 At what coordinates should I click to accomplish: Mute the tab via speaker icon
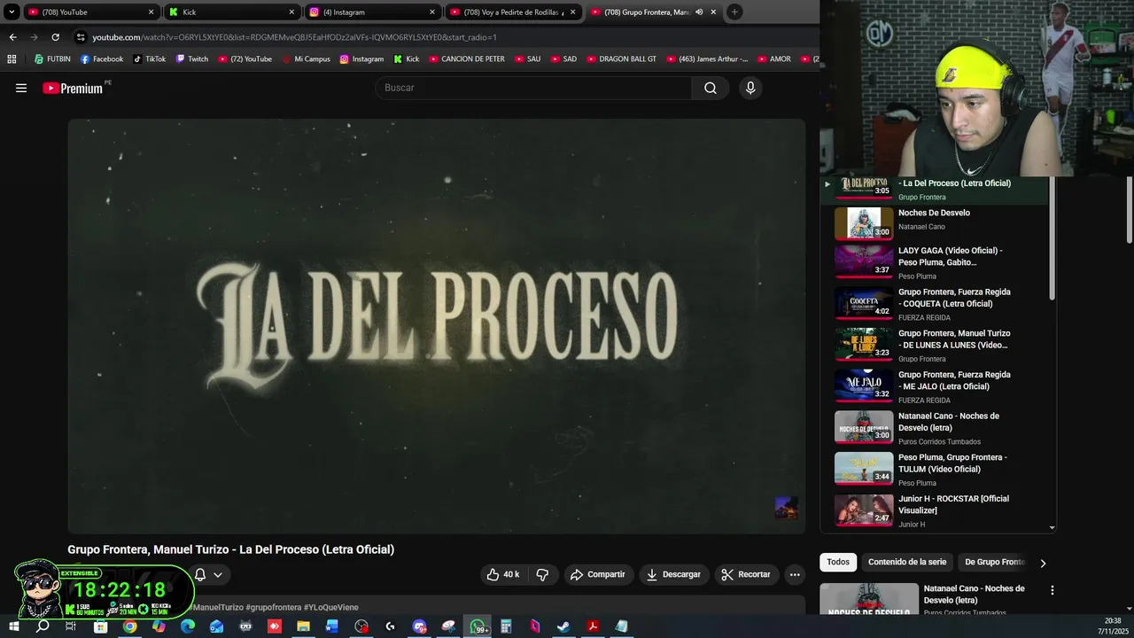[699, 12]
